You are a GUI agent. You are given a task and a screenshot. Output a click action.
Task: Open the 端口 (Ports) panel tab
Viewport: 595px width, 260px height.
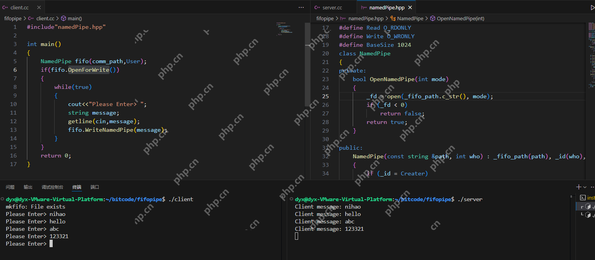point(95,187)
